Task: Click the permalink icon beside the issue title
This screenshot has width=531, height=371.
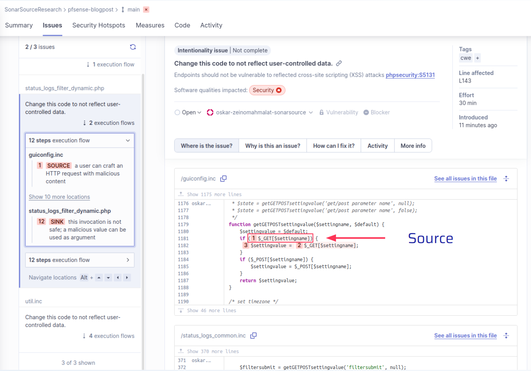Action: click(x=339, y=63)
